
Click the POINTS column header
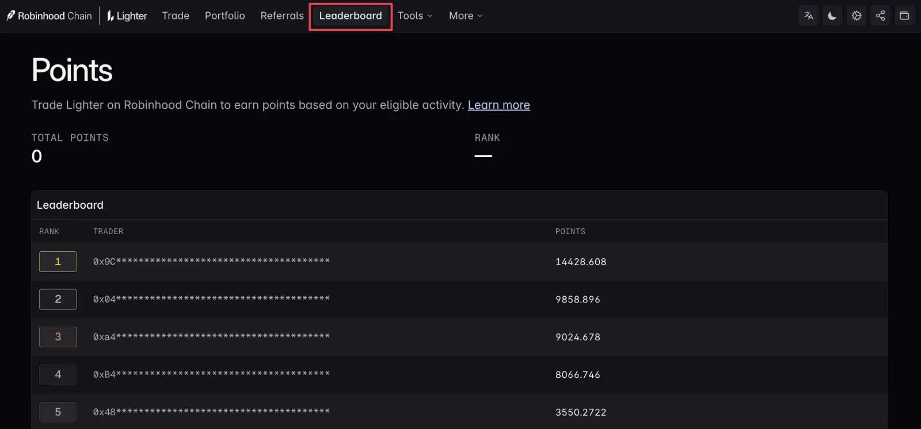(x=570, y=231)
